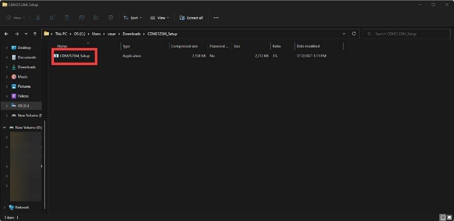The height and width of the screenshot is (221, 454).
Task: Click the Extract all button
Action: coord(191,18)
